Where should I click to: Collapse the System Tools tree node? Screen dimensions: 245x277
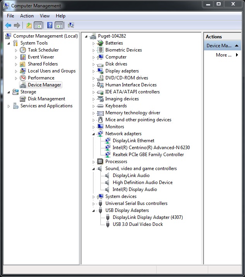point(9,43)
